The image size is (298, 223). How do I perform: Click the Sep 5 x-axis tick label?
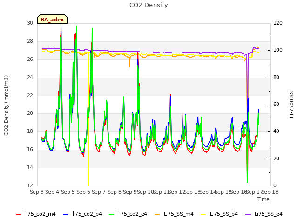pyautogui.click(x=68, y=192)
